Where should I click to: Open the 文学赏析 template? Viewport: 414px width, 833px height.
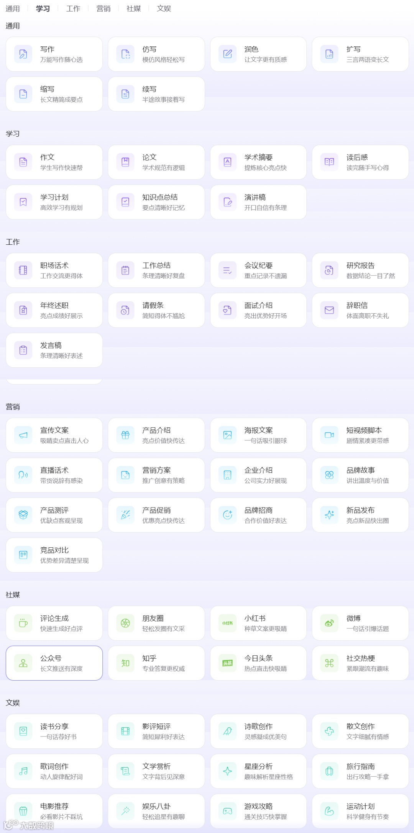156,771
